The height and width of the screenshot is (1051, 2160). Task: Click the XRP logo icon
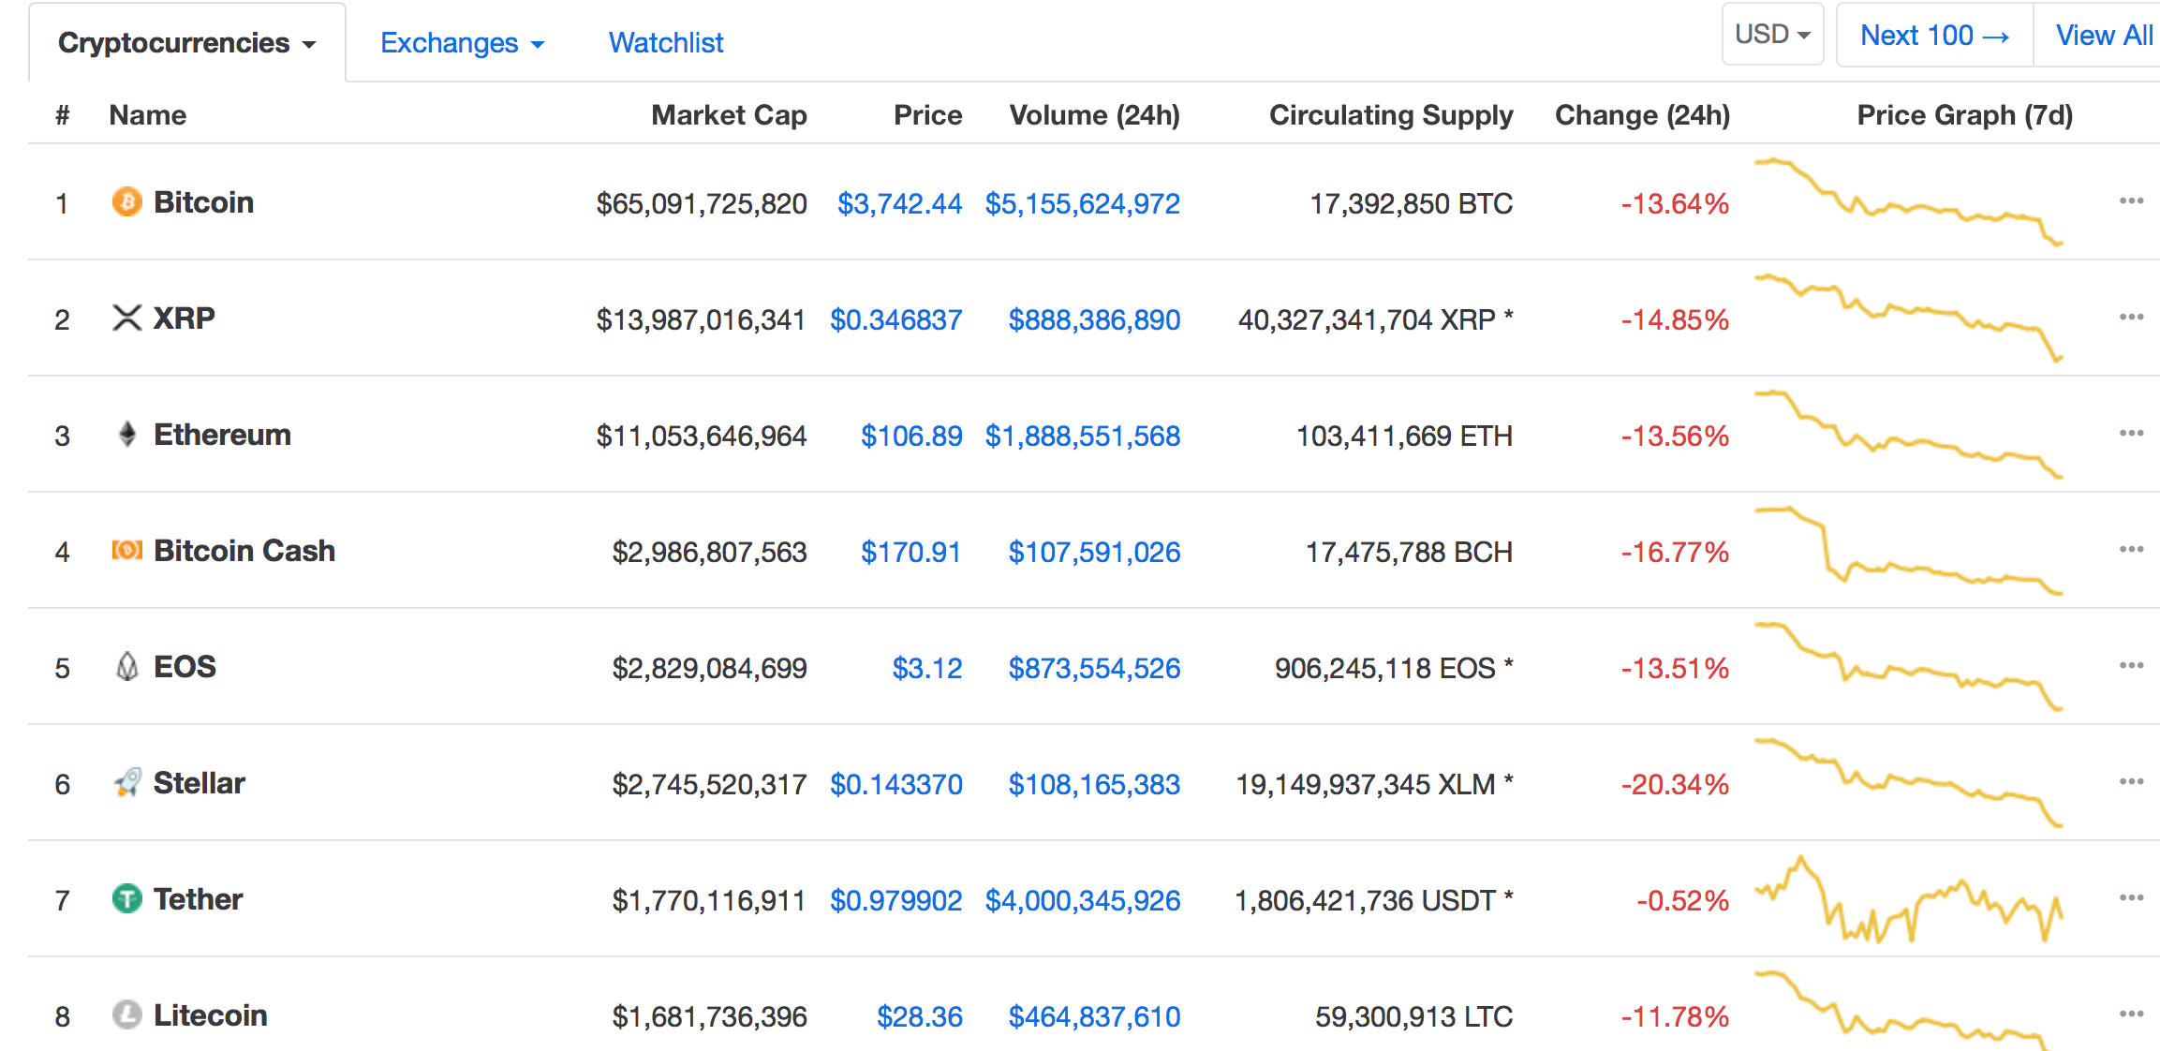pos(127,318)
